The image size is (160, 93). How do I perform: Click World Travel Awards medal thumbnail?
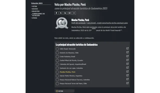(x=62, y=23)
